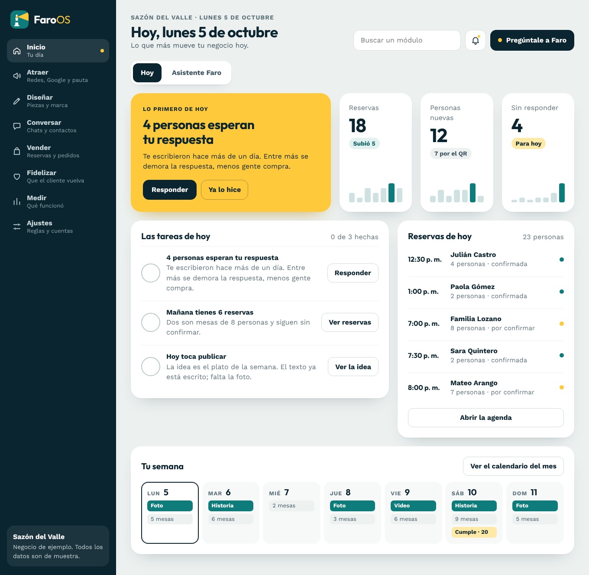The height and width of the screenshot is (575, 589).
Task: Mark '4 personas esperan tu respuesta' task done
Action: [x=151, y=273]
